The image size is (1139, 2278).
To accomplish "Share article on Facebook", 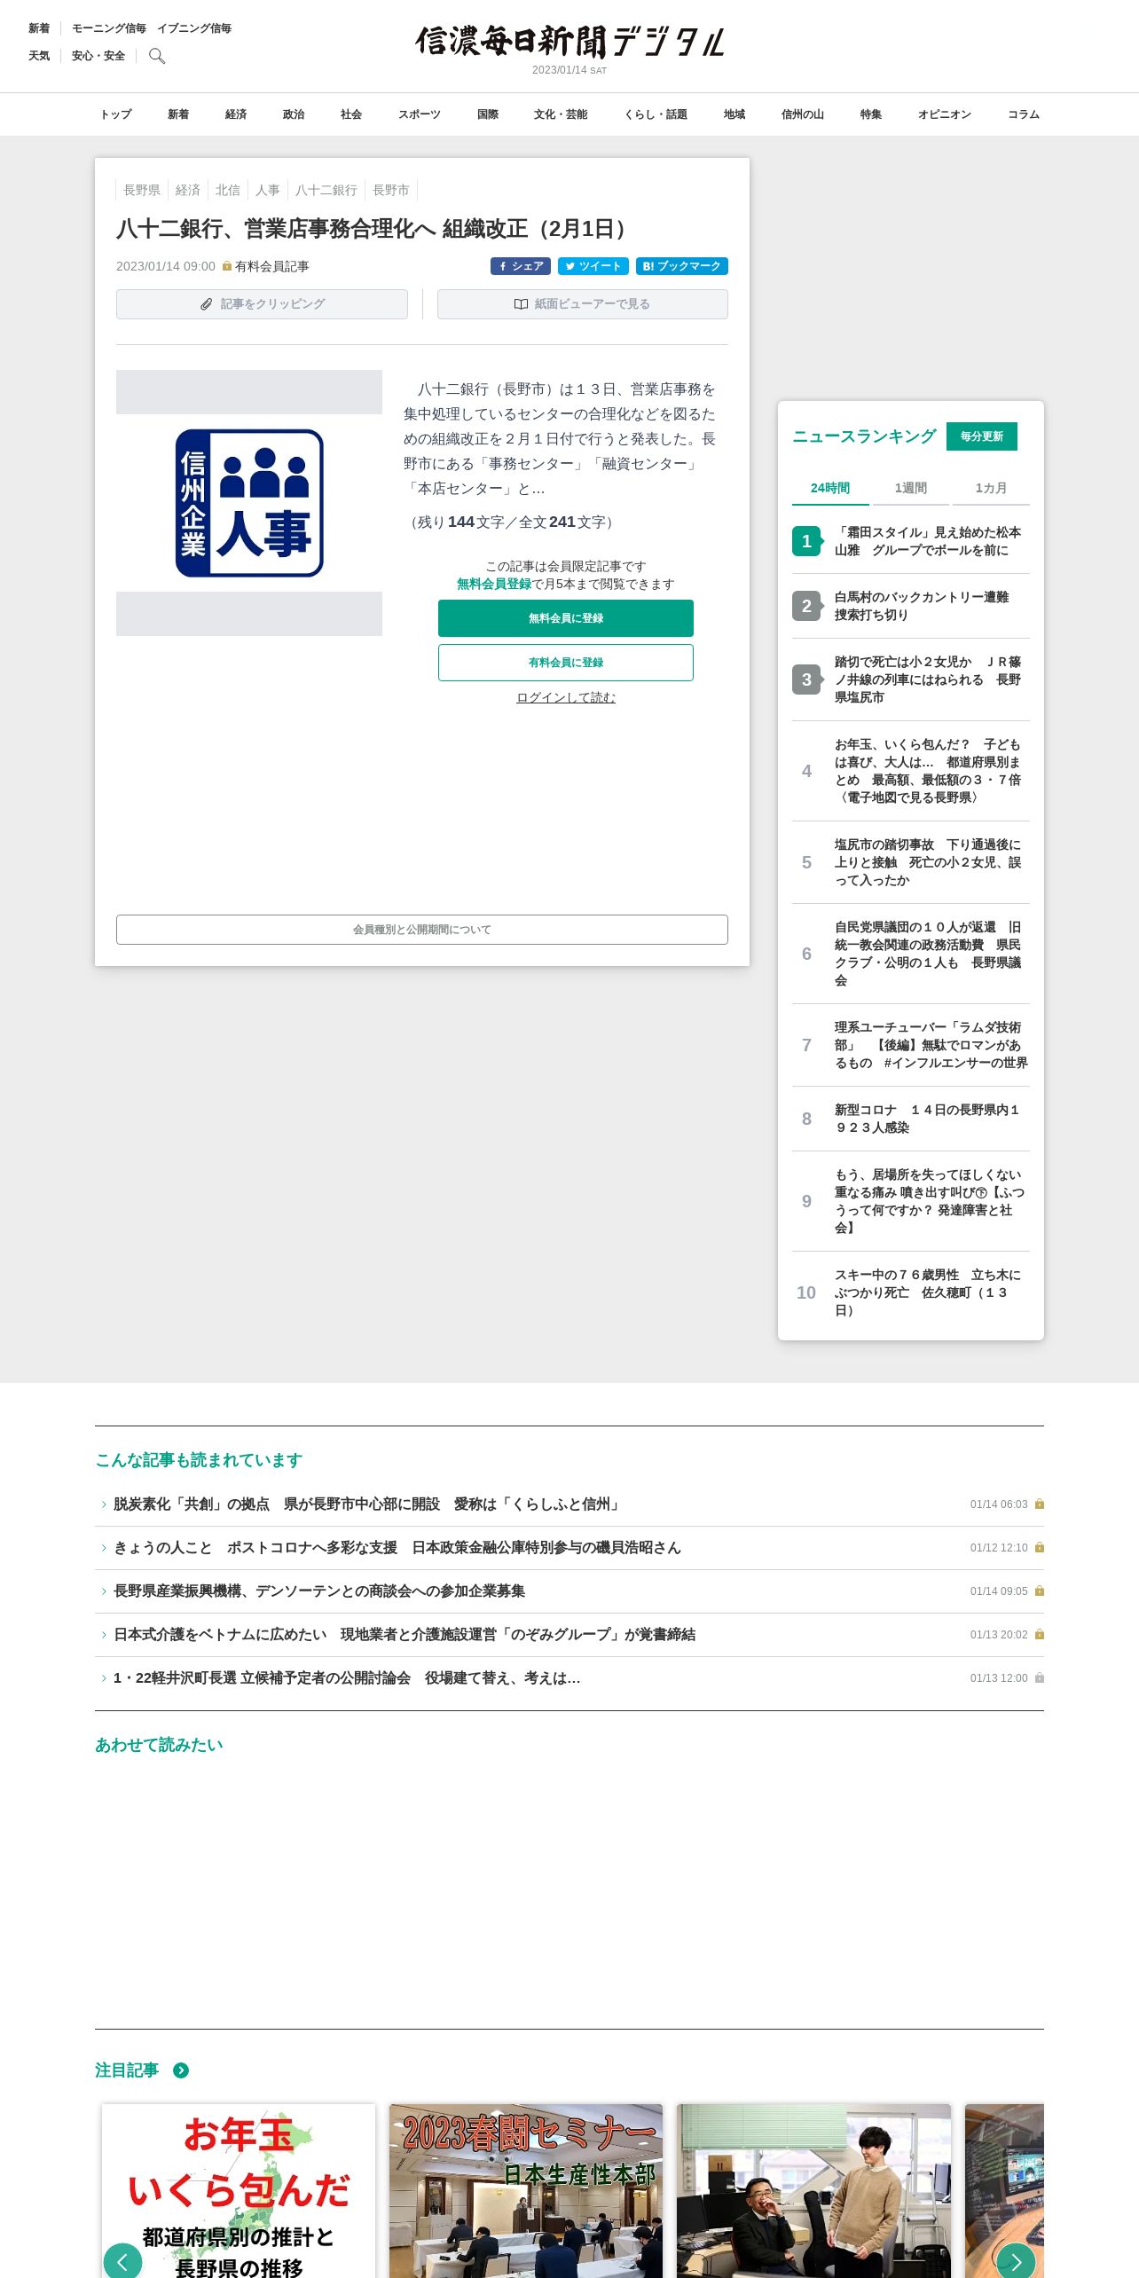I will coord(521,266).
